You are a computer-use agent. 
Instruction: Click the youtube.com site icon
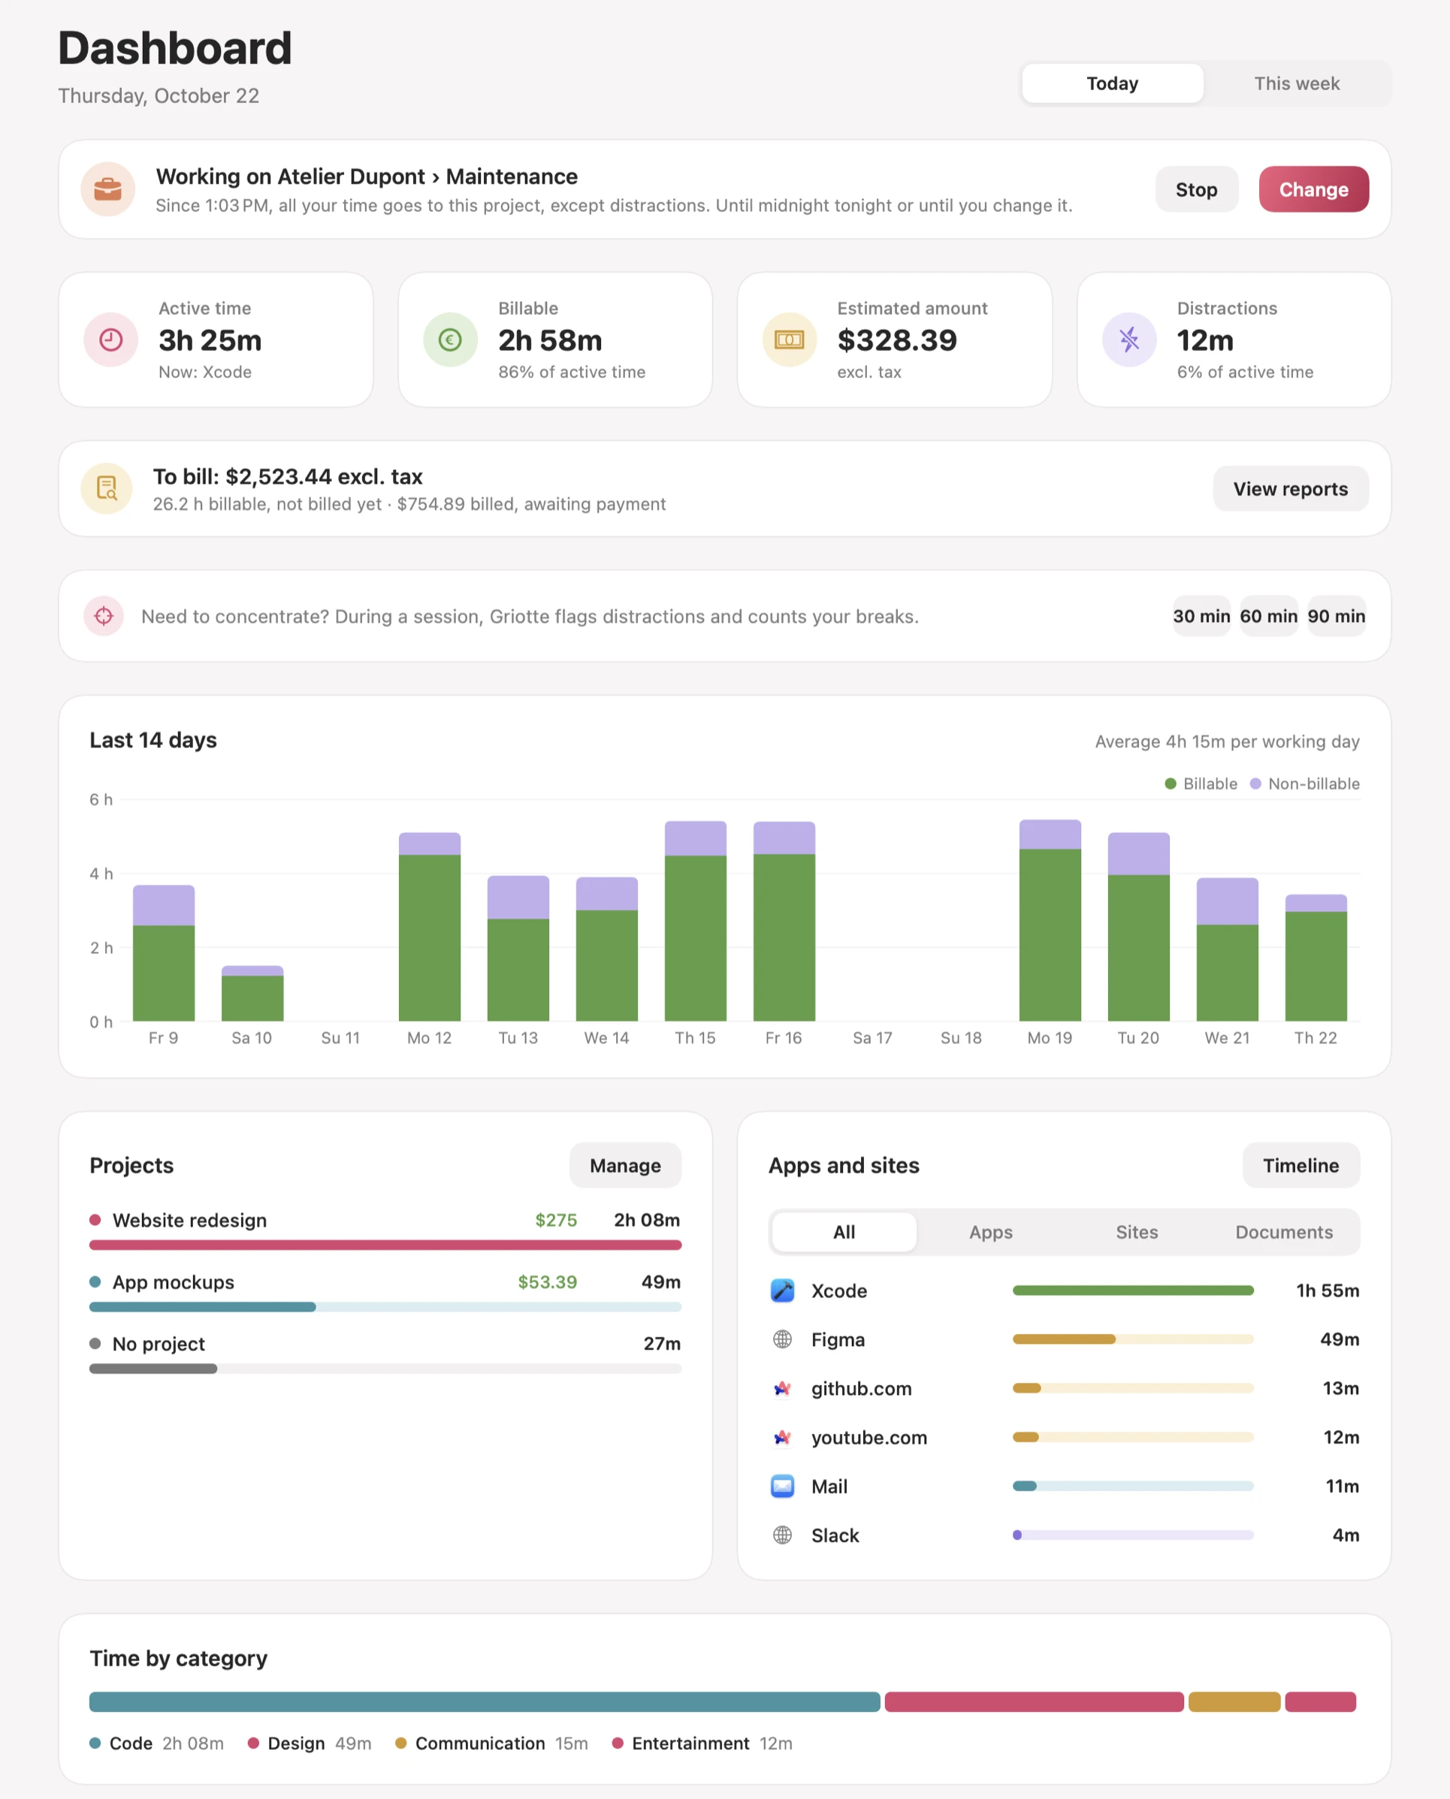pyautogui.click(x=783, y=1438)
